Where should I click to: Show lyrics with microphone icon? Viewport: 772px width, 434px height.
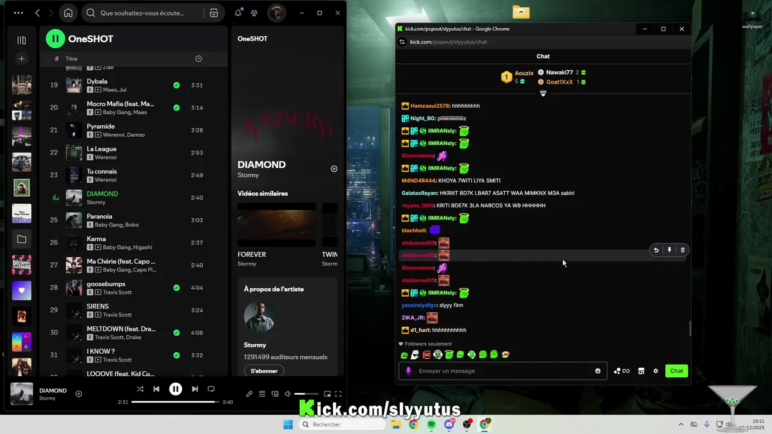click(249, 394)
